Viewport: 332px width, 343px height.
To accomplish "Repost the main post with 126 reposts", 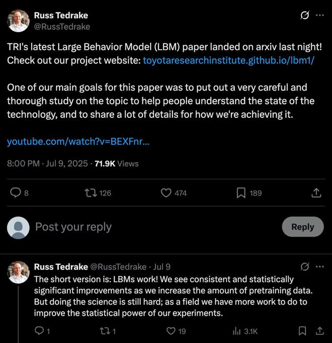I will pos(92,193).
